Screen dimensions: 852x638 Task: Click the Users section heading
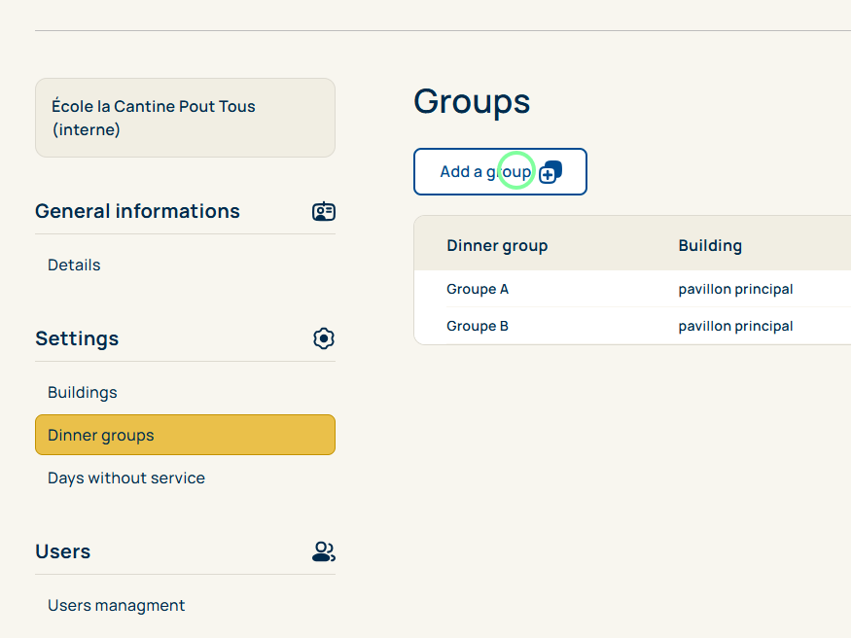62,551
